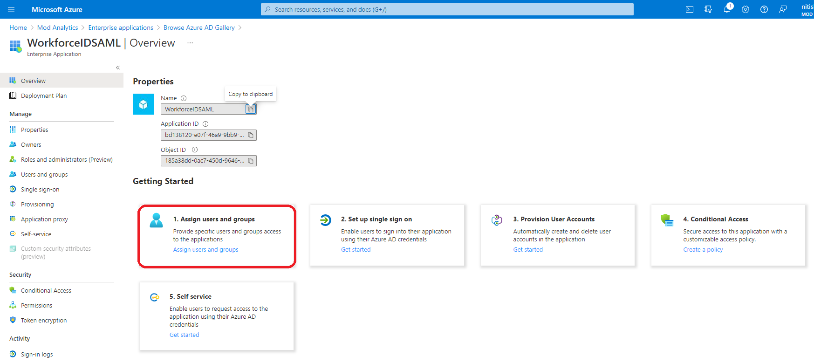Go to Mod Analytics breadcrumb
Screen dimensions: 814x363
[x=58, y=27]
